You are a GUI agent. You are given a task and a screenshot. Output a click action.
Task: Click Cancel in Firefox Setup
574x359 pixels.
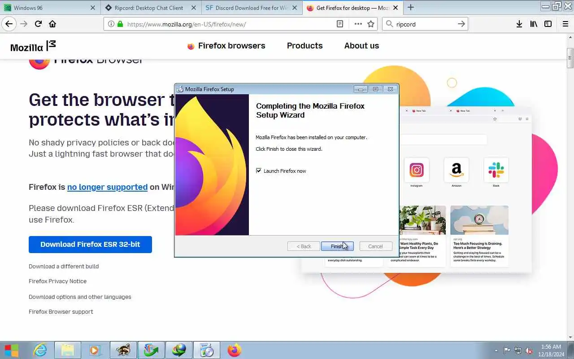pyautogui.click(x=376, y=246)
